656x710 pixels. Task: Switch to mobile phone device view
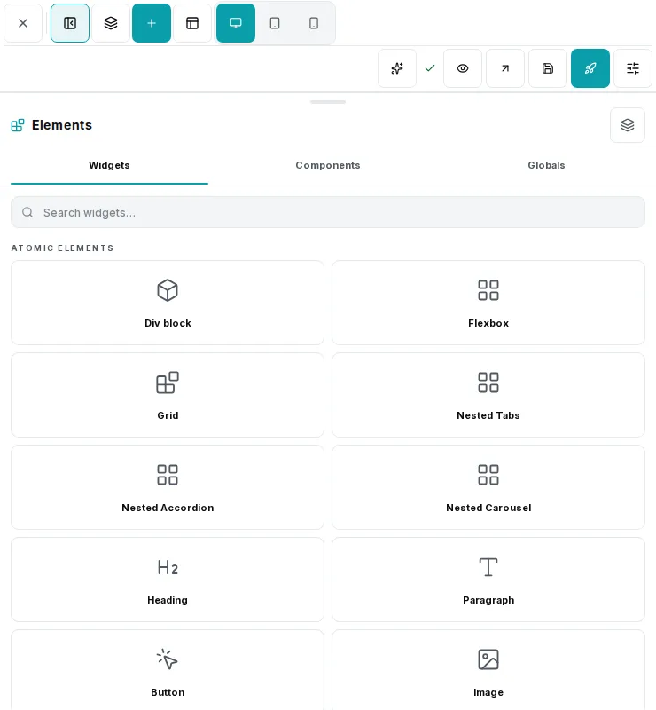(x=314, y=23)
